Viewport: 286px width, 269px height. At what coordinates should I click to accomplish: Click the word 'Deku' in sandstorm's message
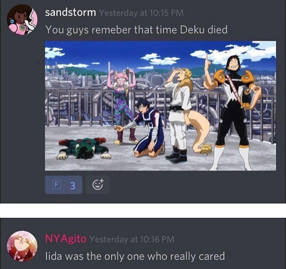(192, 29)
